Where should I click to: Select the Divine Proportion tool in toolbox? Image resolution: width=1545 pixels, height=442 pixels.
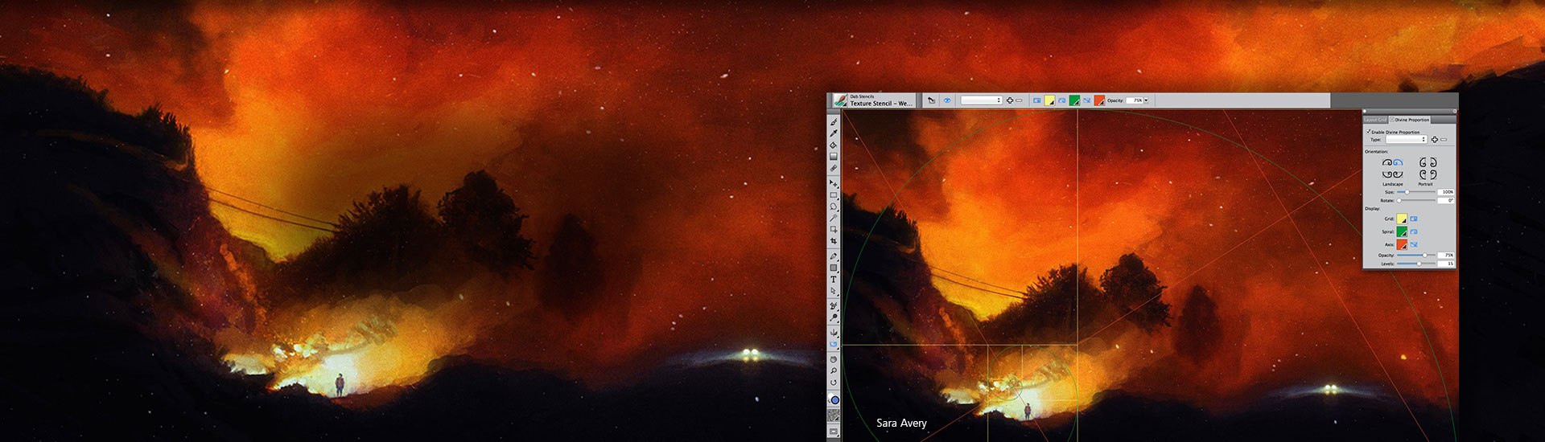pyautogui.click(x=834, y=344)
